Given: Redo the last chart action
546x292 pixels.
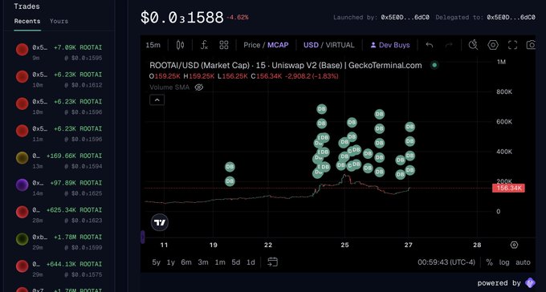Looking at the screenshot, I should tap(449, 45).
